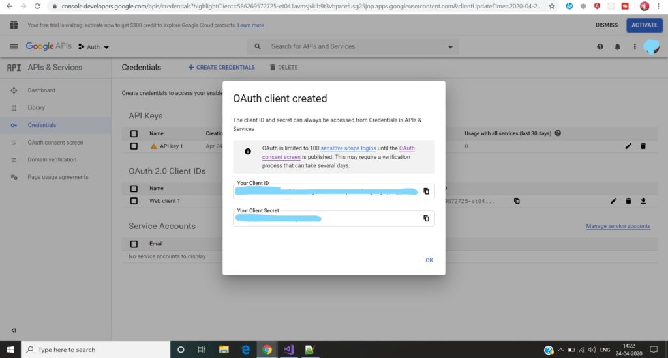Viewport: 668px width, 358px height.
Task: Delete Web client 1 trash icon
Action: coord(628,201)
